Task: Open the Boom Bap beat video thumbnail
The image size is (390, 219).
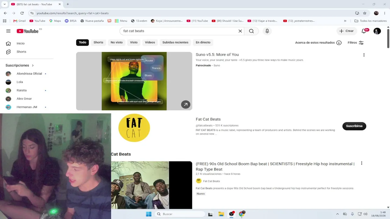Action: point(151,185)
